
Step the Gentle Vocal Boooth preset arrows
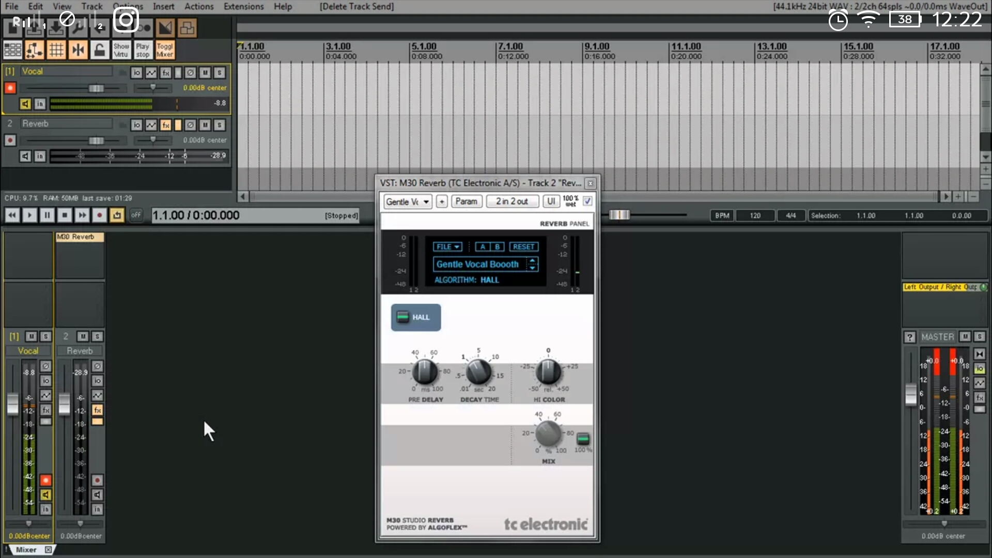pyautogui.click(x=532, y=264)
